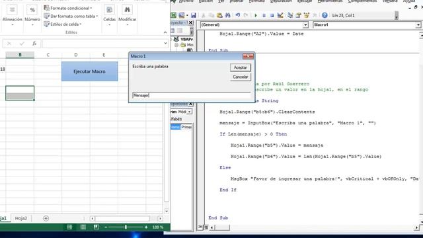Open the (General) object dropdown
The image size is (423, 238).
(x=305, y=25)
